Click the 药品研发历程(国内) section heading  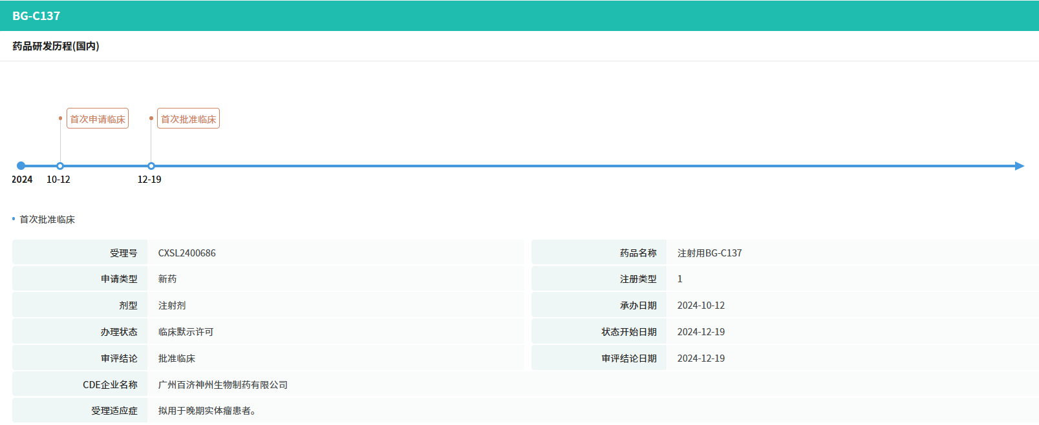[56, 47]
